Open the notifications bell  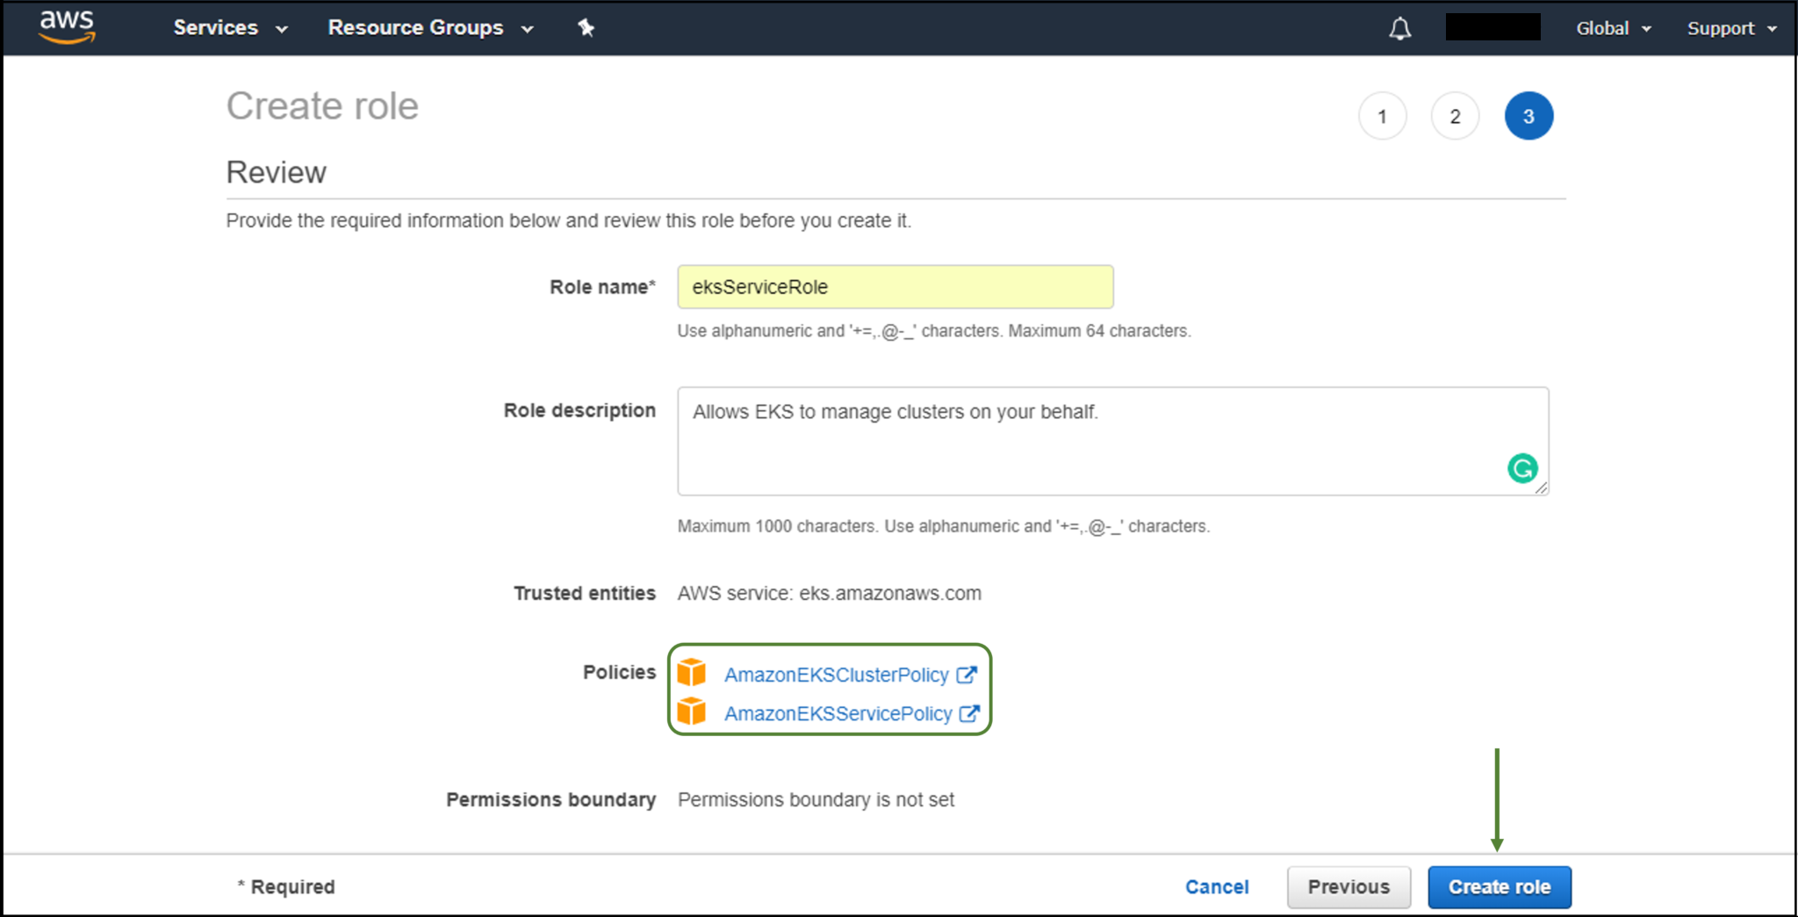(1399, 28)
